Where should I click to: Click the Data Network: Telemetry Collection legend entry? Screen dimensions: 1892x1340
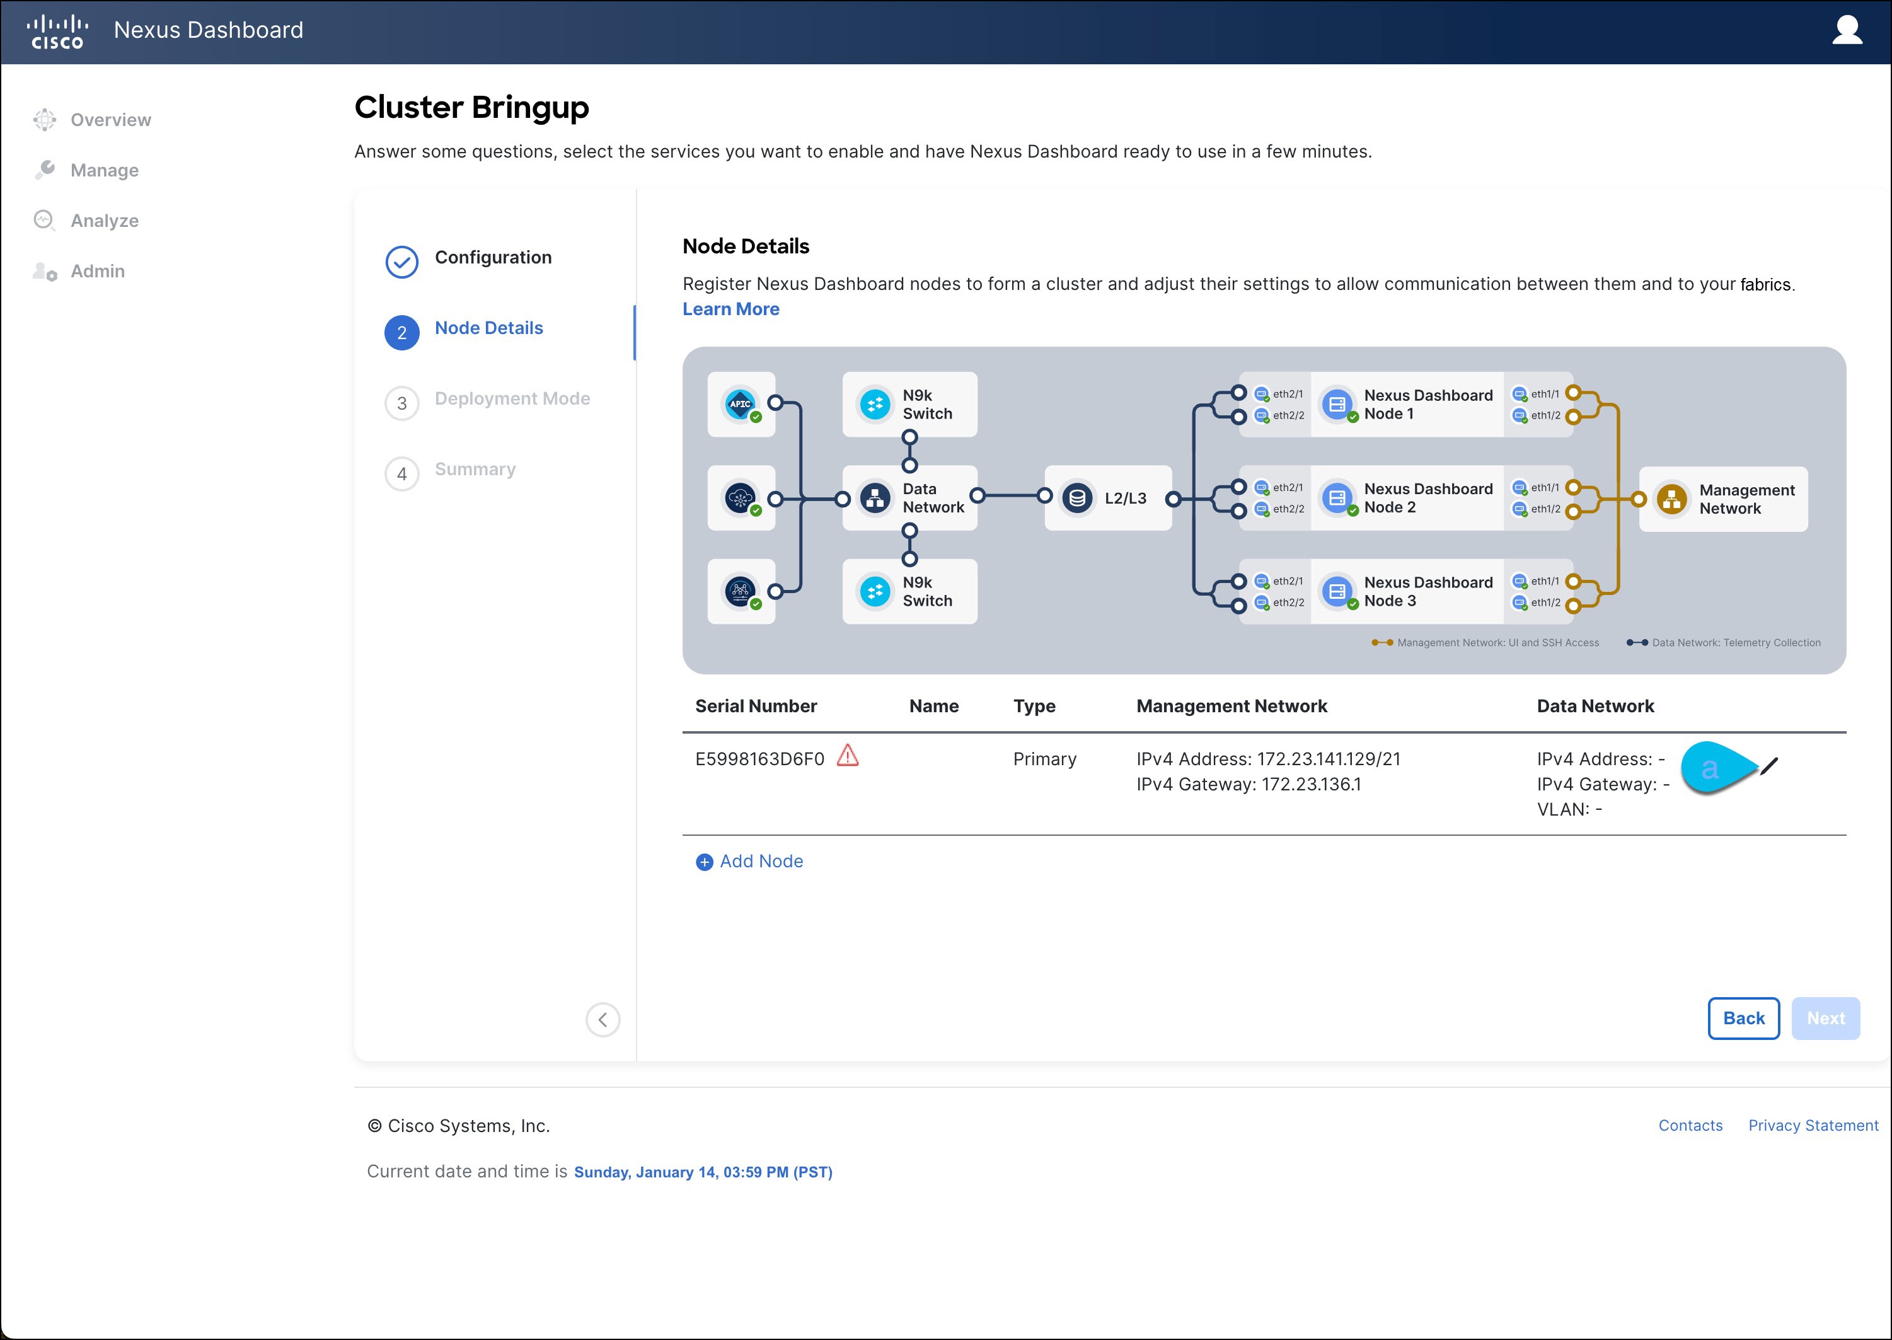(x=1723, y=643)
